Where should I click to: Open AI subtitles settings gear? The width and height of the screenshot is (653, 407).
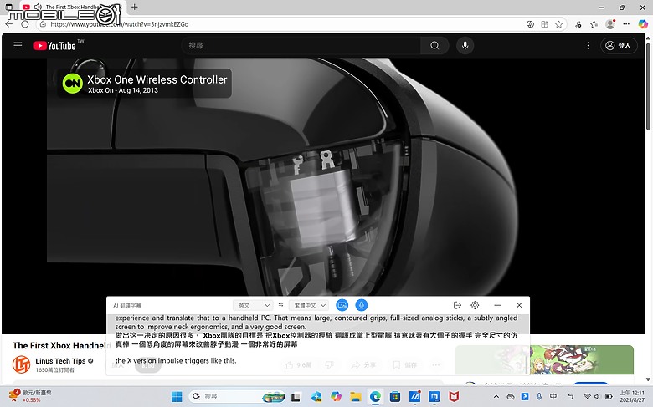475,305
